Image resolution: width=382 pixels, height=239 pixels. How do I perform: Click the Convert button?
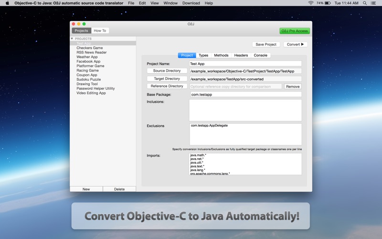tap(295, 44)
